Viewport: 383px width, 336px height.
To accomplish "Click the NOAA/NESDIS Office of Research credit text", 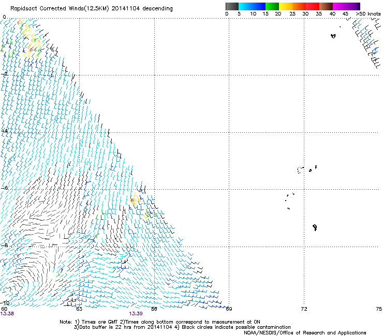I will point(305,332).
